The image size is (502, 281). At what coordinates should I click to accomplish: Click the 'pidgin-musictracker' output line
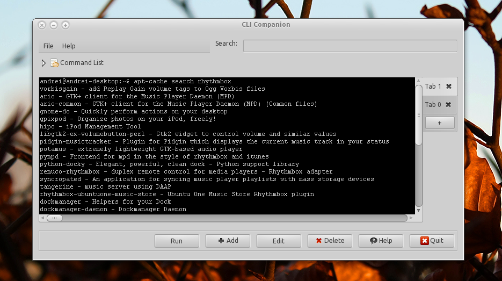click(x=214, y=142)
